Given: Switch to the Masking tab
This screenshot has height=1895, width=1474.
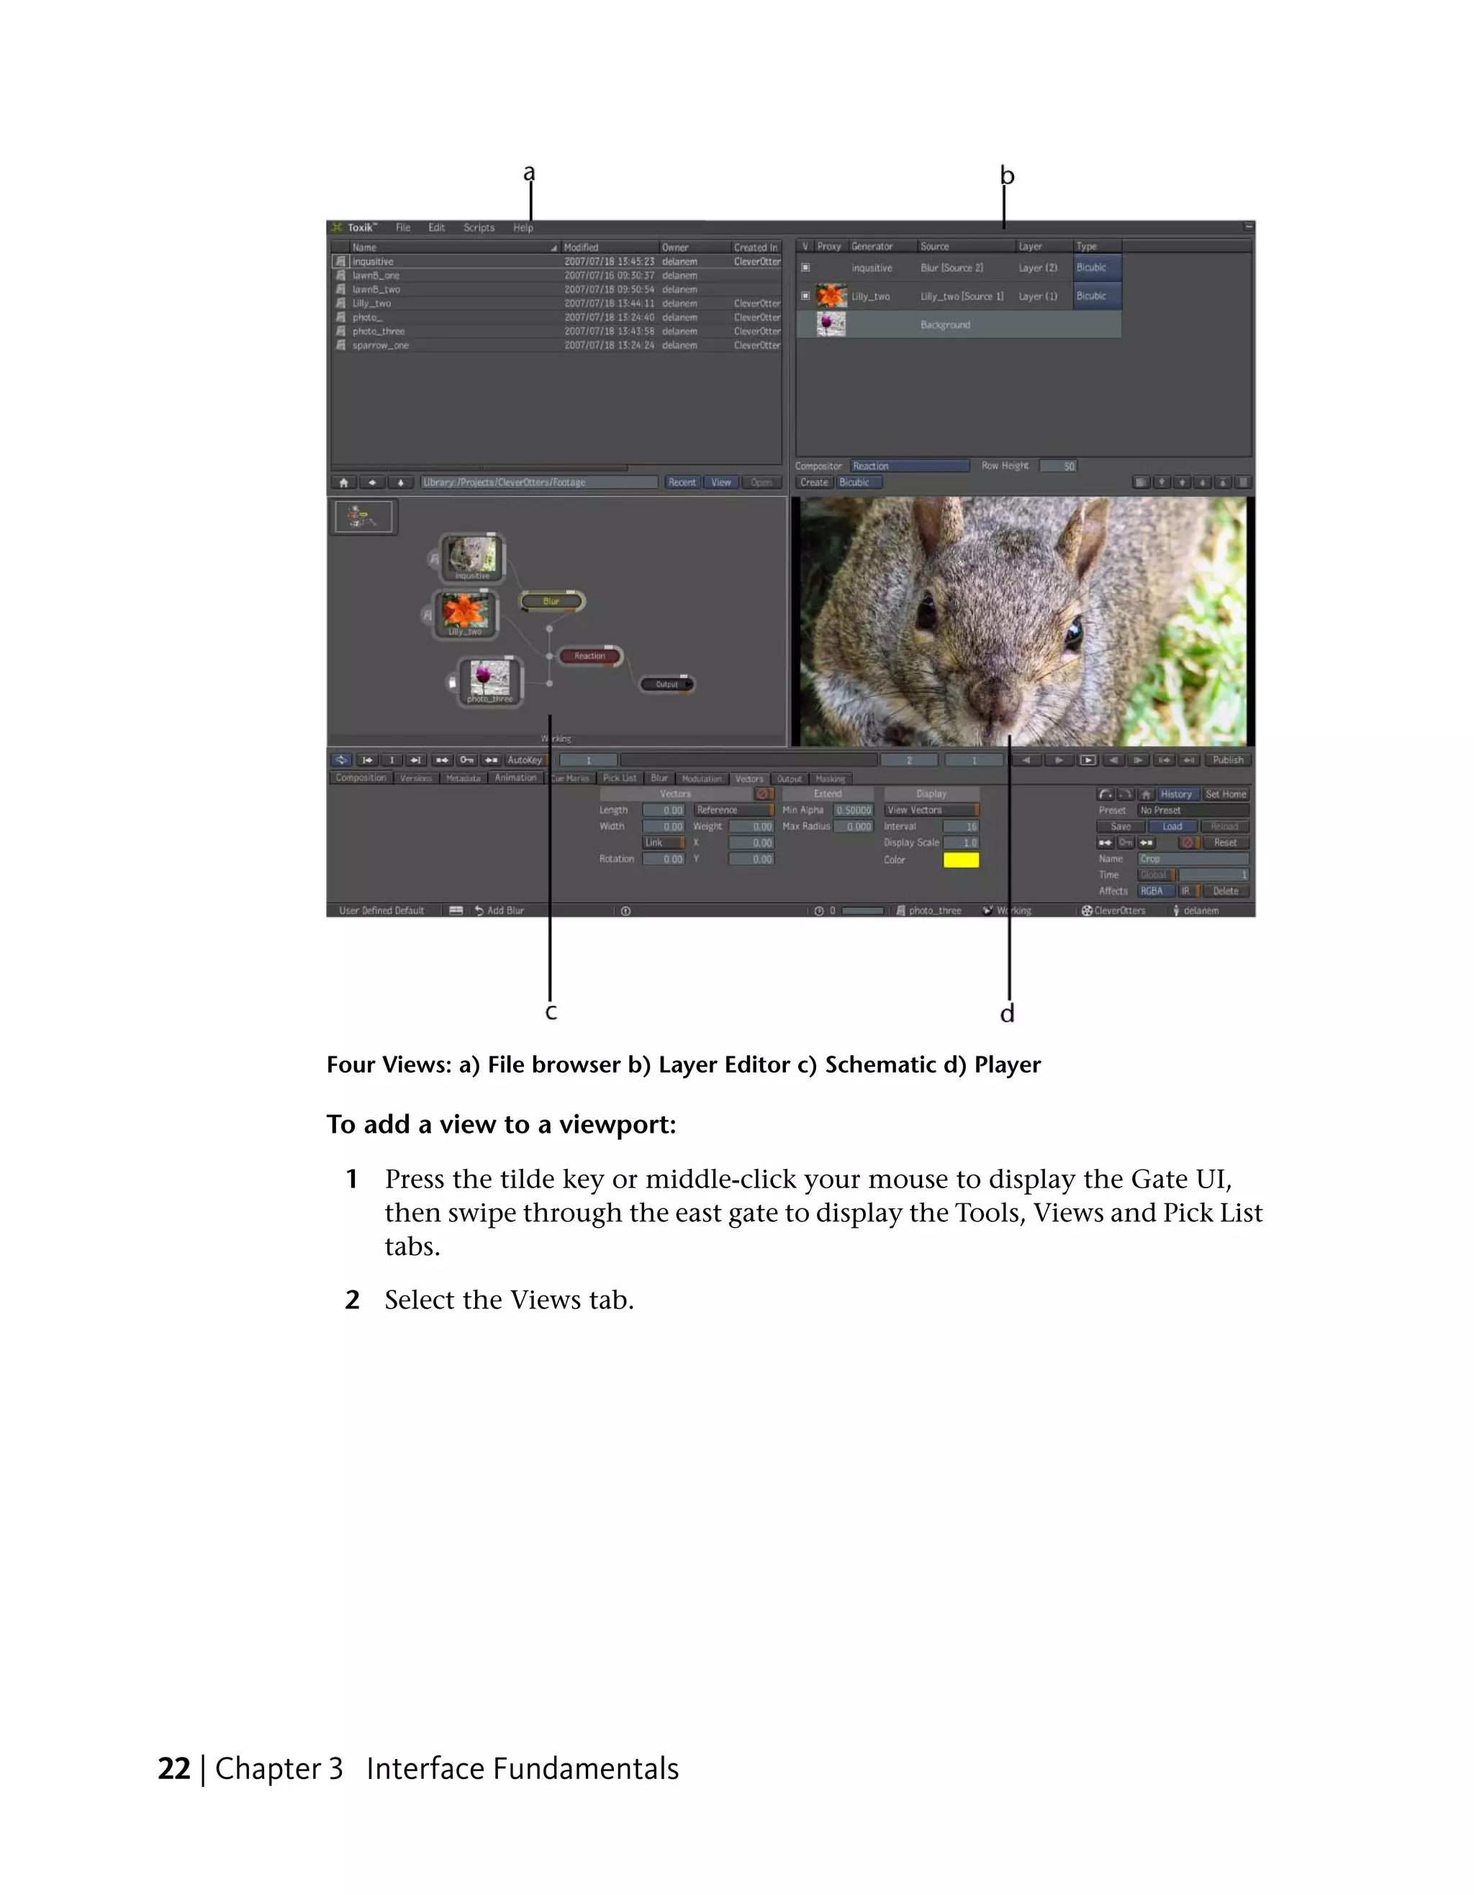Looking at the screenshot, I should pyautogui.click(x=831, y=779).
